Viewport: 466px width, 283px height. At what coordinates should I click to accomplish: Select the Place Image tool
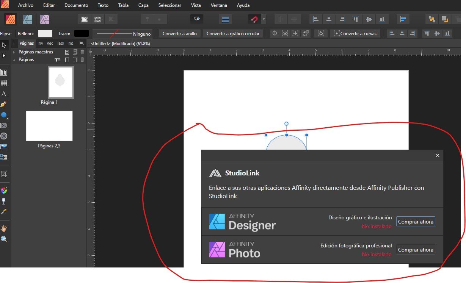4,147
